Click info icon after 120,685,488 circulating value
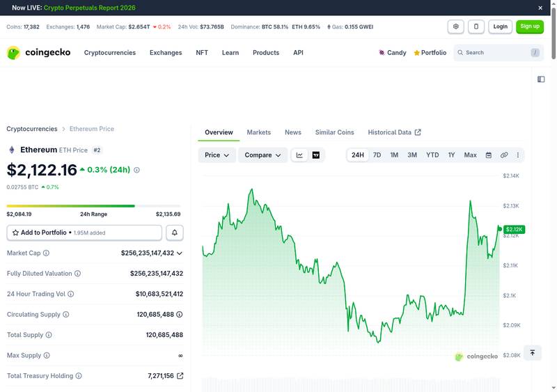557x392 pixels. pos(180,314)
